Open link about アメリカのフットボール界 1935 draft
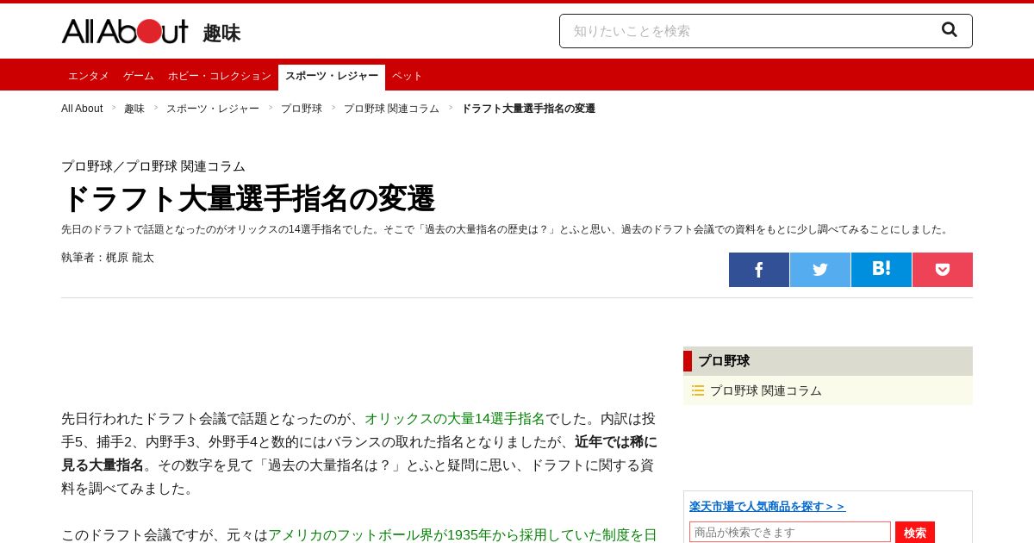Screen dimensions: 1034x543 (x=463, y=535)
